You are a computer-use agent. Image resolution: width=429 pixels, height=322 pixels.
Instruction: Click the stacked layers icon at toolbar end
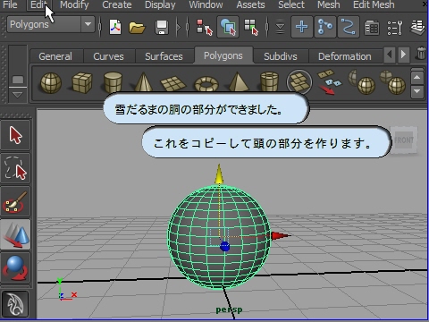418,27
